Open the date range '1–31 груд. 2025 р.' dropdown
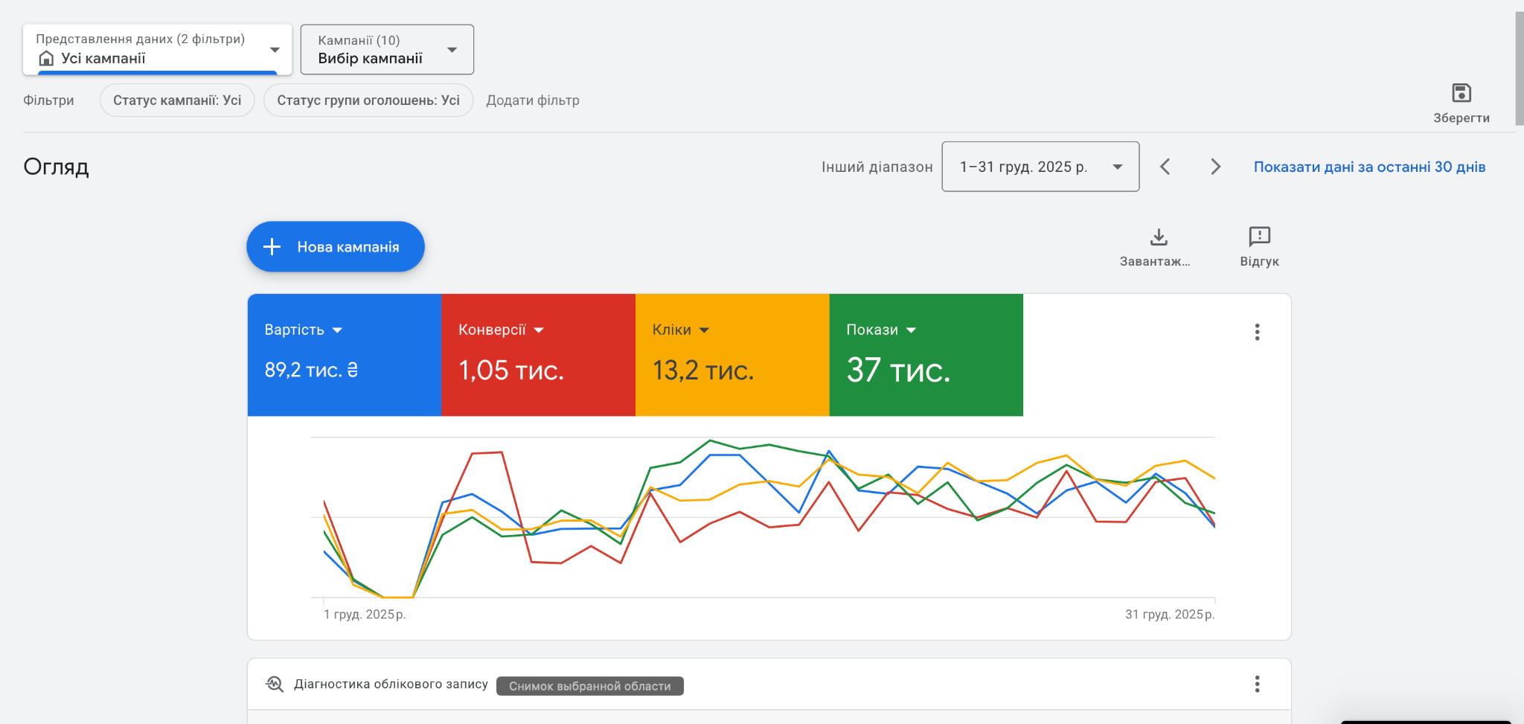The width and height of the screenshot is (1524, 724). 1040,167
